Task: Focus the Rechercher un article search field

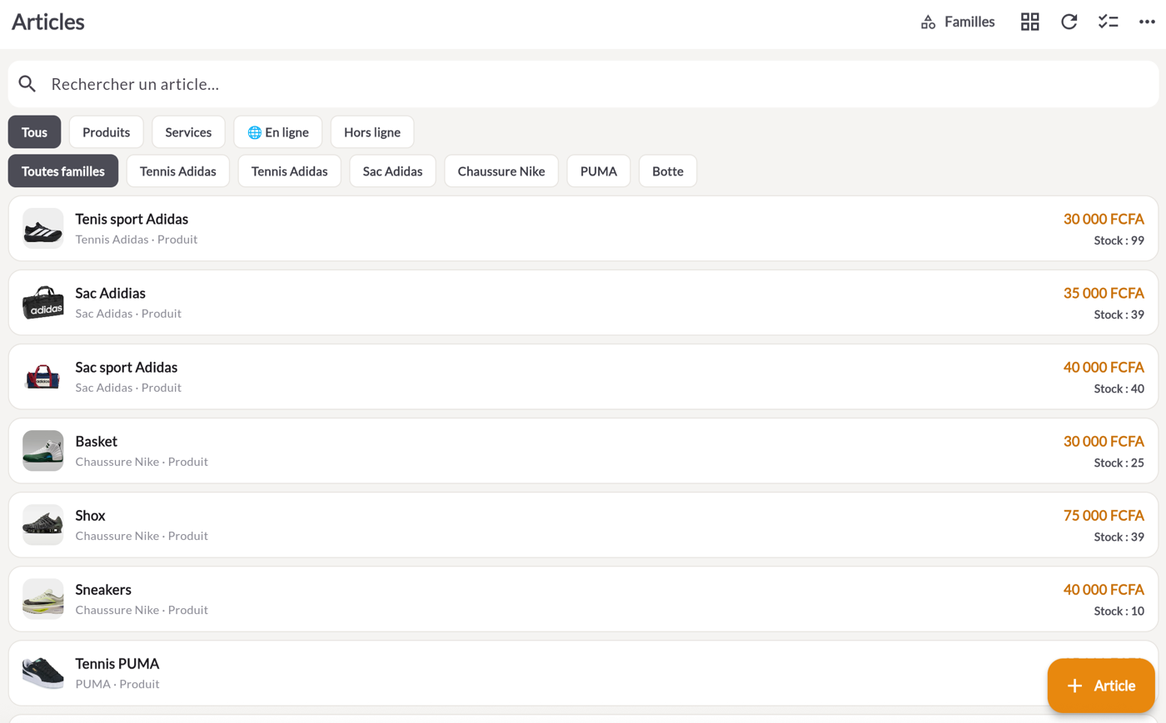Action: click(x=583, y=84)
